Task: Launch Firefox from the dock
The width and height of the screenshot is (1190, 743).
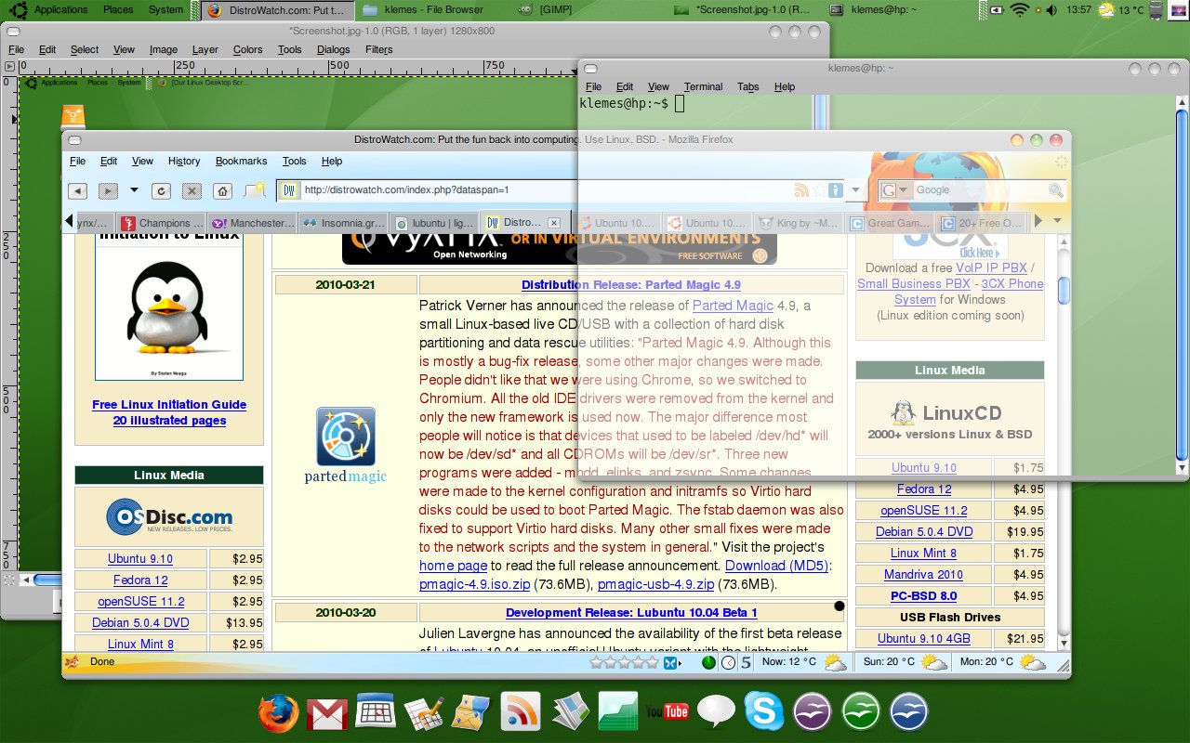Action: tap(279, 712)
